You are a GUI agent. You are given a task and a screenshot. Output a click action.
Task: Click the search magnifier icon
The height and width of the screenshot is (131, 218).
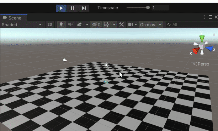(x=169, y=24)
